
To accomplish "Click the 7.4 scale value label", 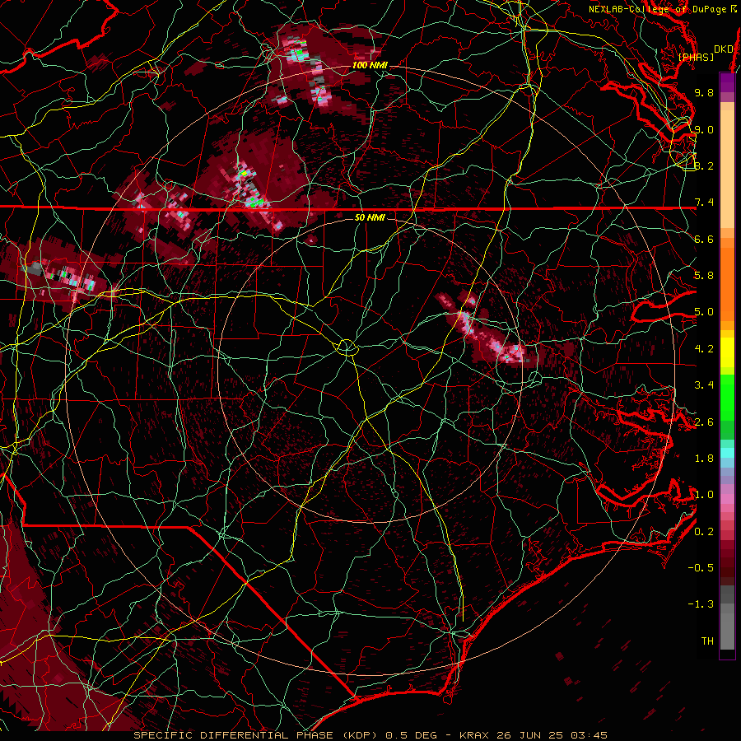I will (704, 203).
